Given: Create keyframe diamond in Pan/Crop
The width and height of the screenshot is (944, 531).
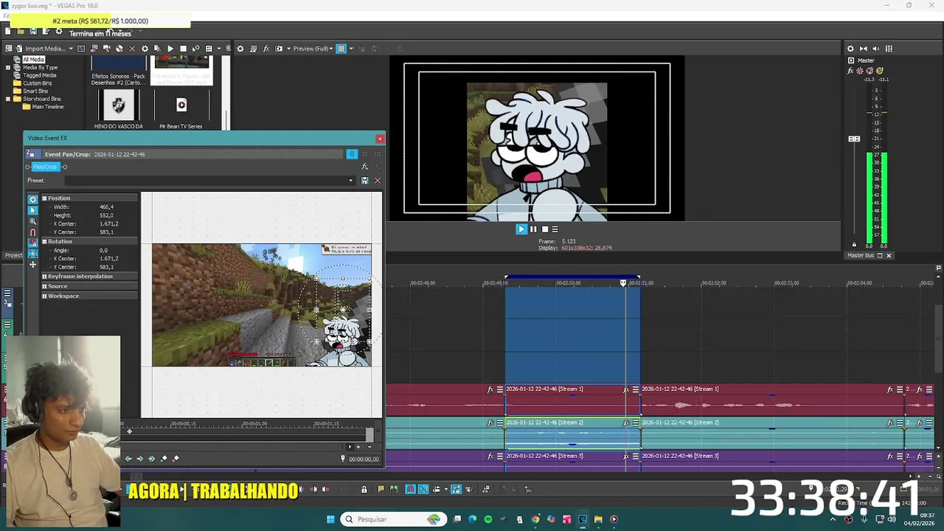Looking at the screenshot, I should (164, 459).
